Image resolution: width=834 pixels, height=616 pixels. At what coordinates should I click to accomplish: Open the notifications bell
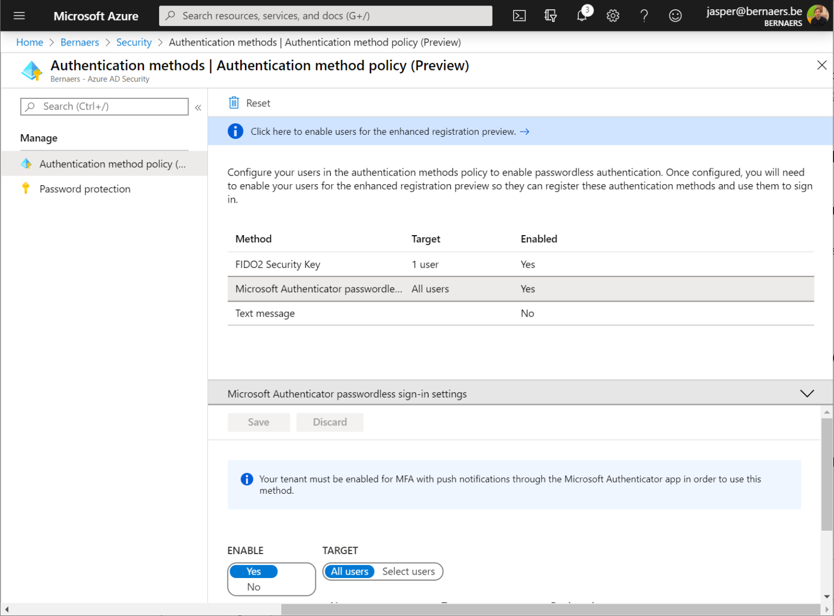582,16
